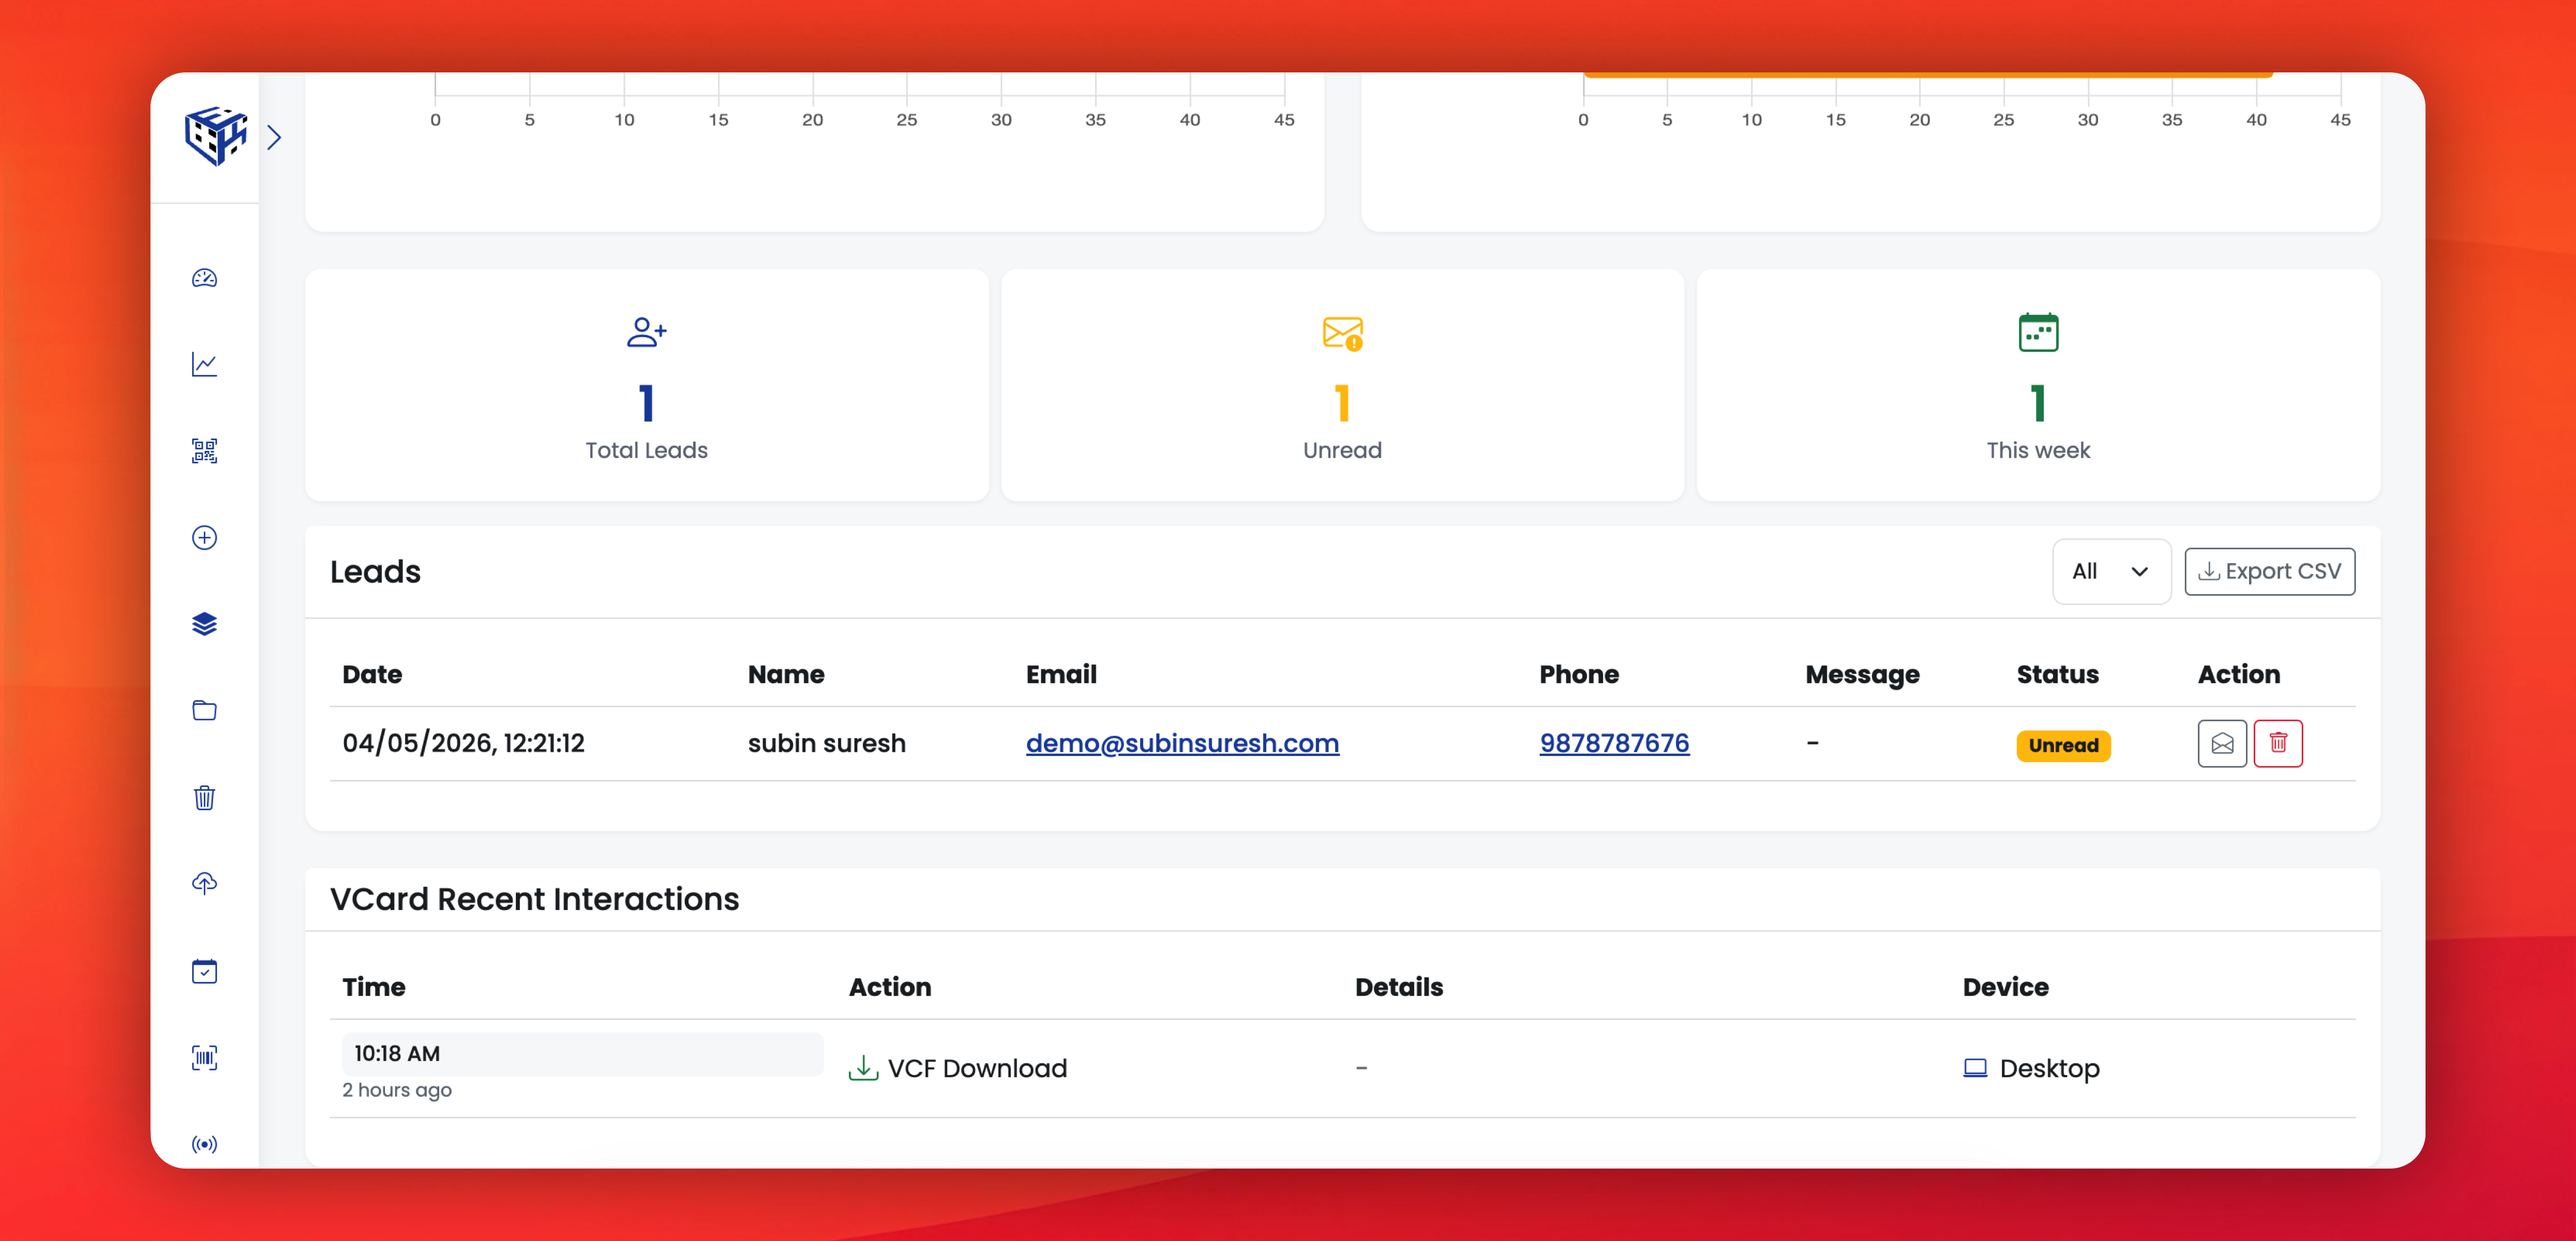Click the phone number 9878787676 link
Screen dimensions: 2576x1241
(x=1614, y=743)
